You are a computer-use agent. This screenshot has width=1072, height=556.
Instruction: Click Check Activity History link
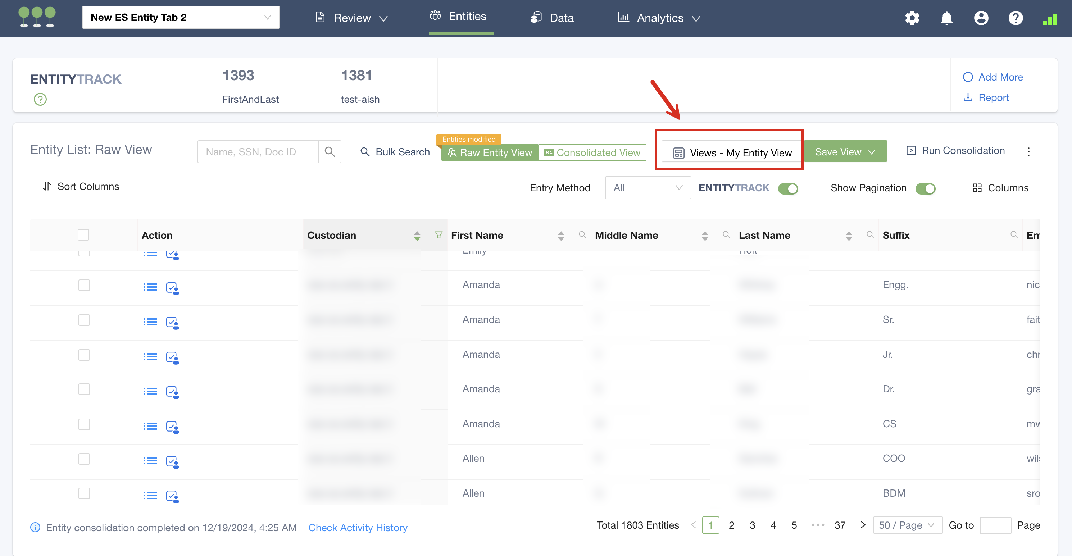pyautogui.click(x=358, y=527)
